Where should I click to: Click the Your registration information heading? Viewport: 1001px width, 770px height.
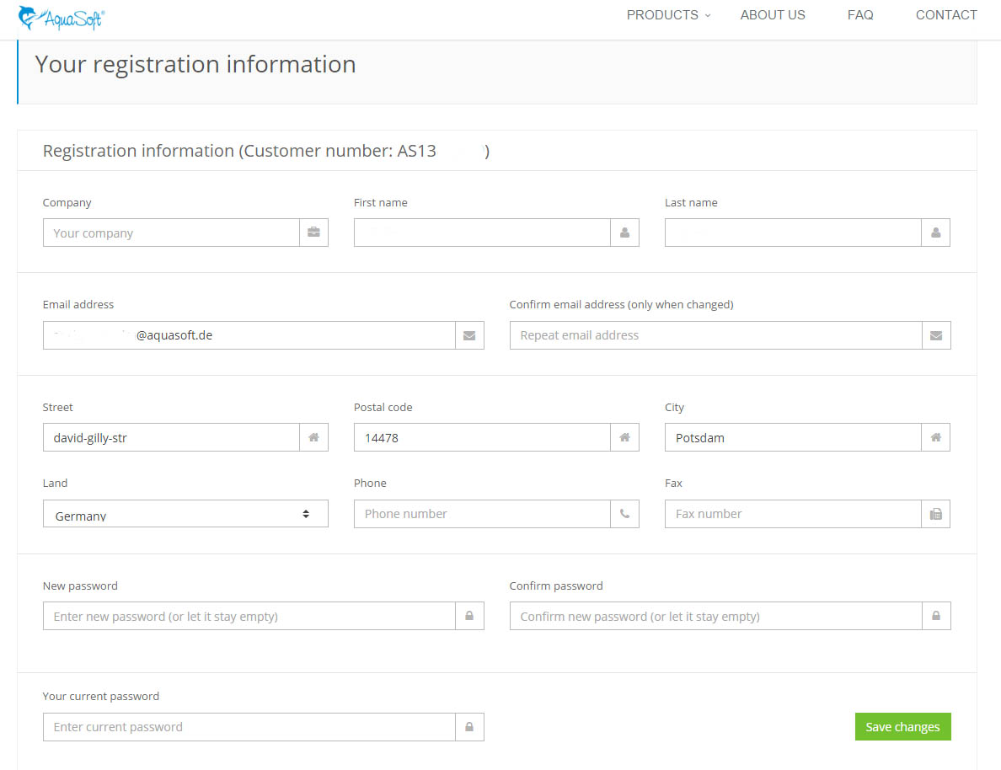(x=195, y=65)
